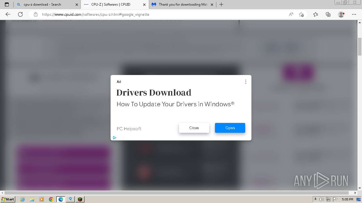Open the Malwarebytes installer taskbar button
Image resolution: width=362 pixels, height=203 pixels.
click(x=70, y=199)
